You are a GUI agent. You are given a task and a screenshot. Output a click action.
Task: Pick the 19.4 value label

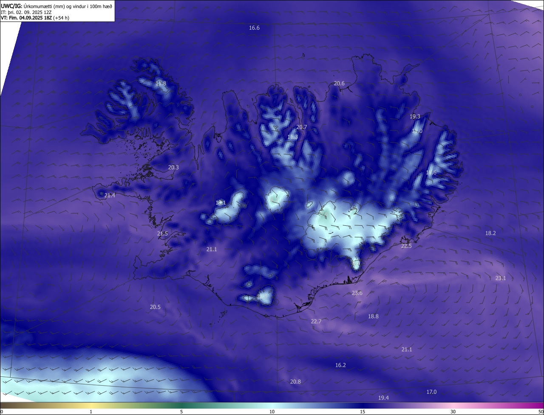pyautogui.click(x=383, y=398)
